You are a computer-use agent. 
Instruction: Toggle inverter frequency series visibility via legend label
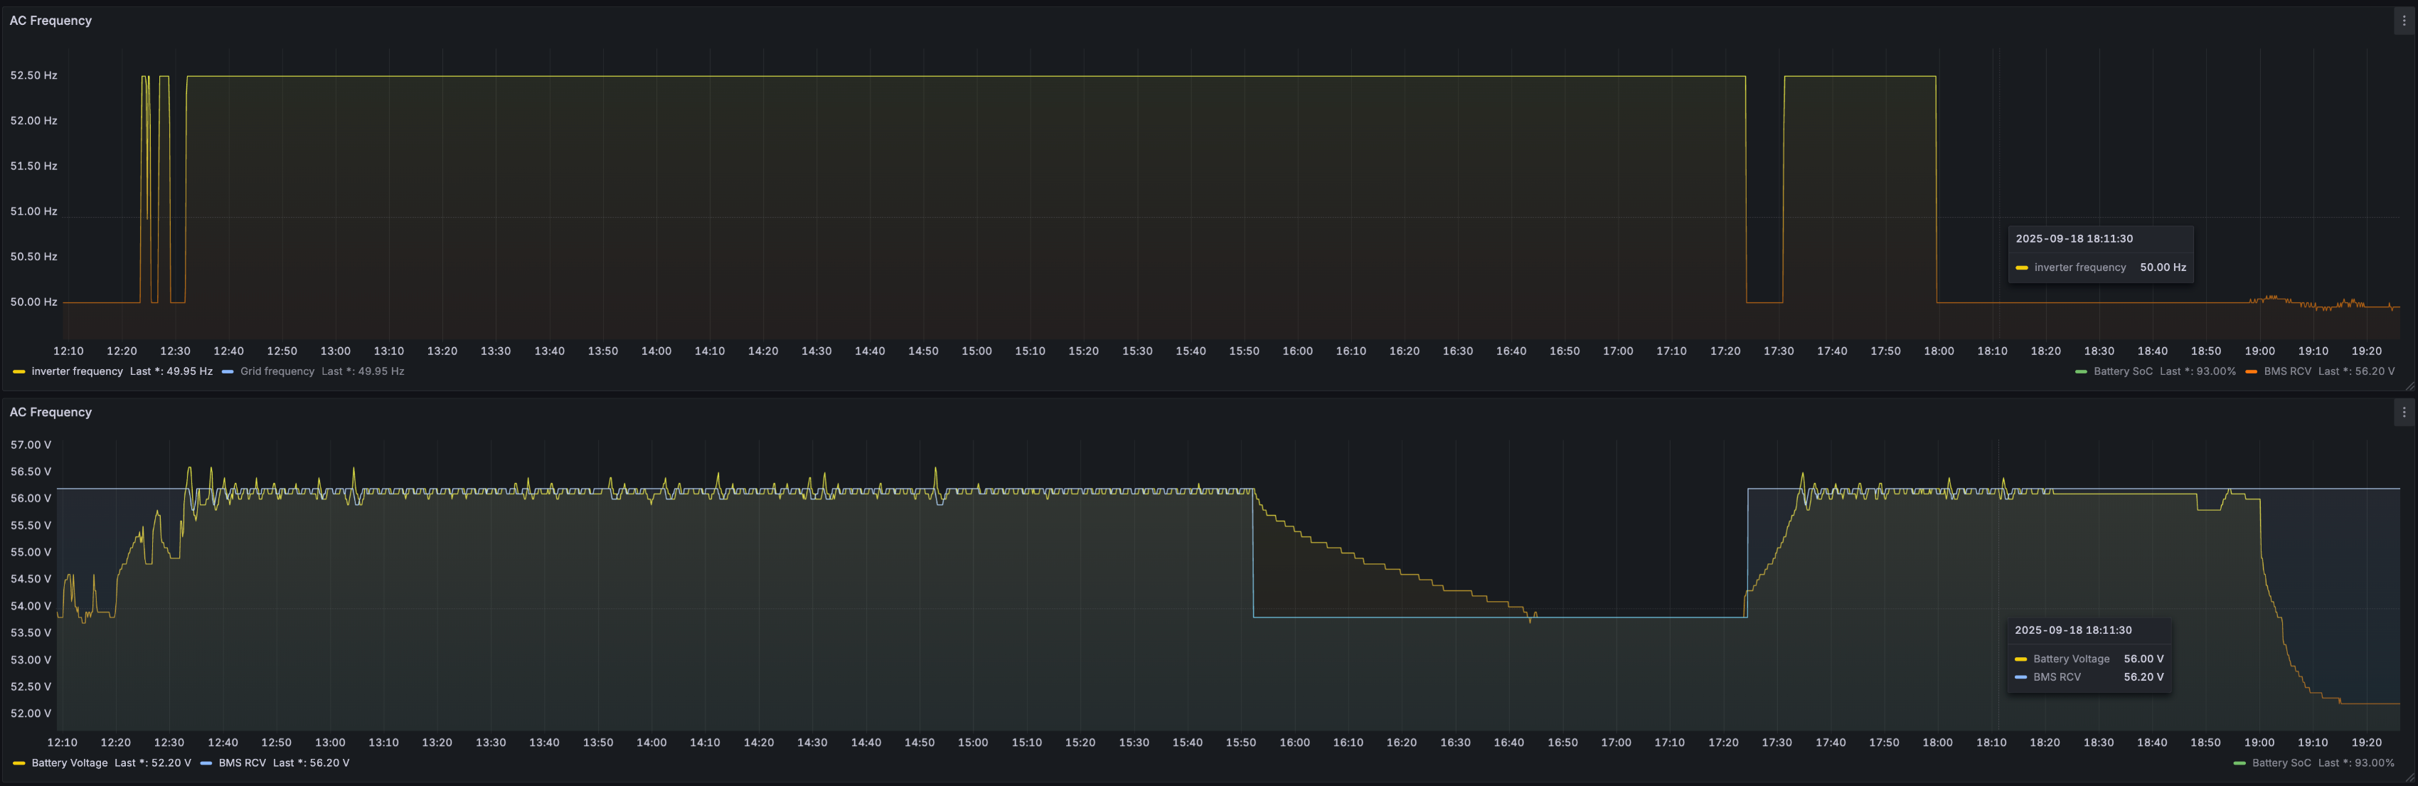point(77,372)
